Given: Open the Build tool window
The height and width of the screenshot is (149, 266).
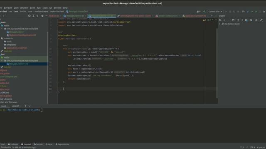Looking at the screenshot, I should 49,144.
